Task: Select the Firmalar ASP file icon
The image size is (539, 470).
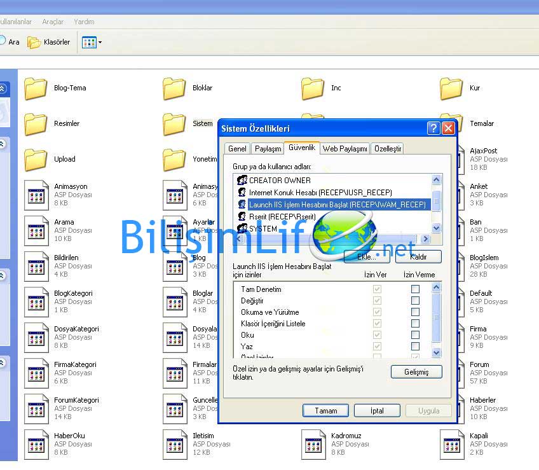Action: tap(175, 373)
